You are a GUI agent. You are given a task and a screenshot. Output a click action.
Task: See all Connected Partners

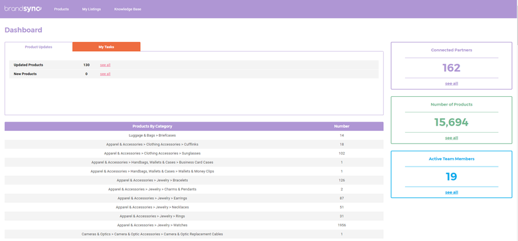pyautogui.click(x=452, y=84)
